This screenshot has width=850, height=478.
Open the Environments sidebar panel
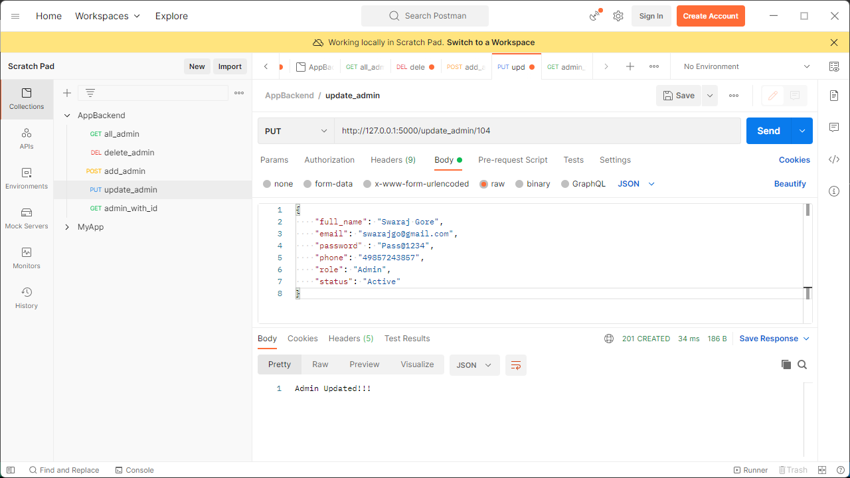coord(27,179)
